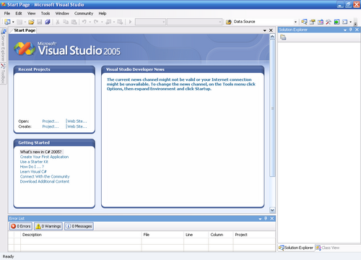Click the Open File folder icon
The image size is (361, 260).
click(31, 22)
